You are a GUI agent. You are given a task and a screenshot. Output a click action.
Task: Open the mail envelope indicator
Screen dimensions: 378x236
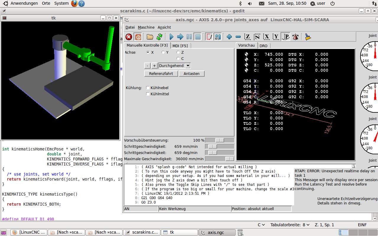pos(261,4)
